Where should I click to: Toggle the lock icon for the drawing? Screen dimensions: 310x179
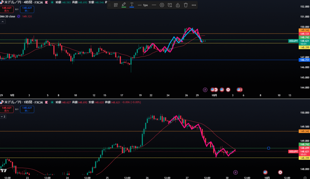[x=178, y=5]
